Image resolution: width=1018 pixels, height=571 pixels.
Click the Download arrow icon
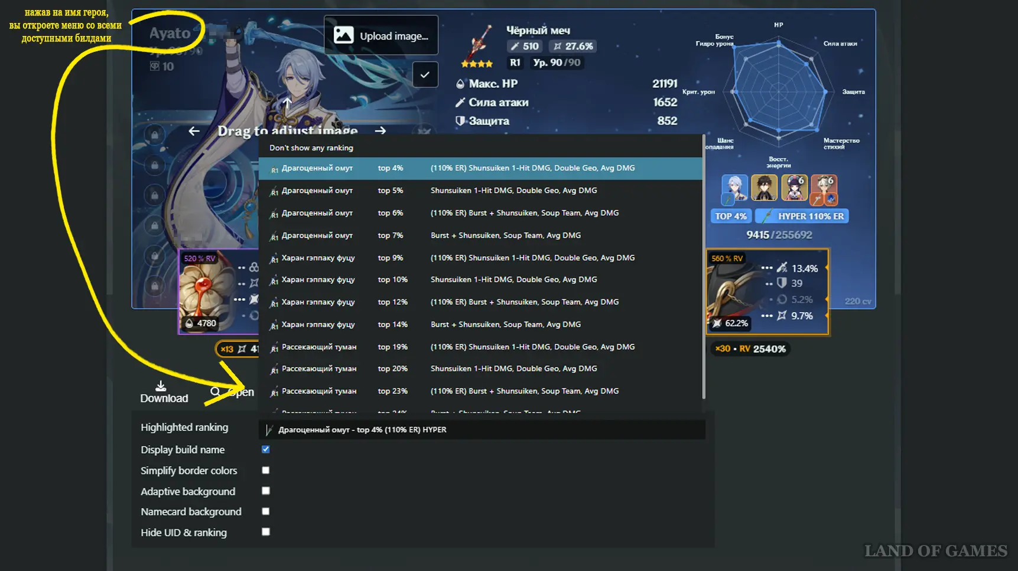[x=161, y=386]
